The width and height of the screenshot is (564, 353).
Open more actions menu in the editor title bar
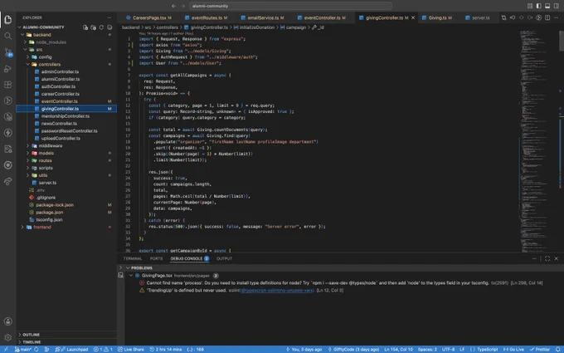click(556, 17)
